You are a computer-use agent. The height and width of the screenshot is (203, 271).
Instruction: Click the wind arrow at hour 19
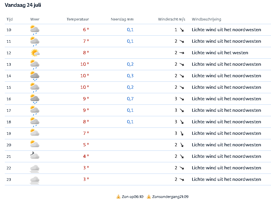tap(182, 133)
